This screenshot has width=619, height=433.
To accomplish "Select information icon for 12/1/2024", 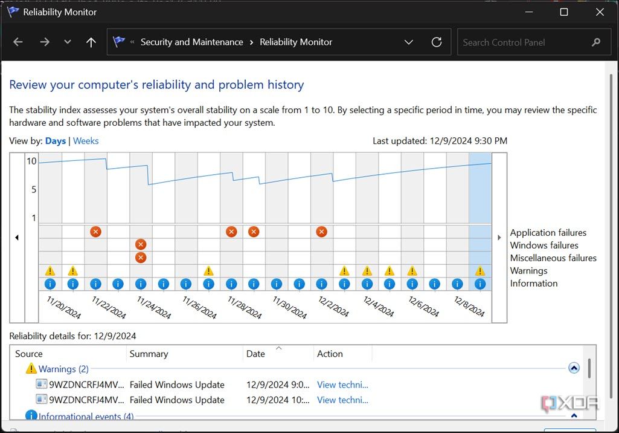I will (x=300, y=284).
